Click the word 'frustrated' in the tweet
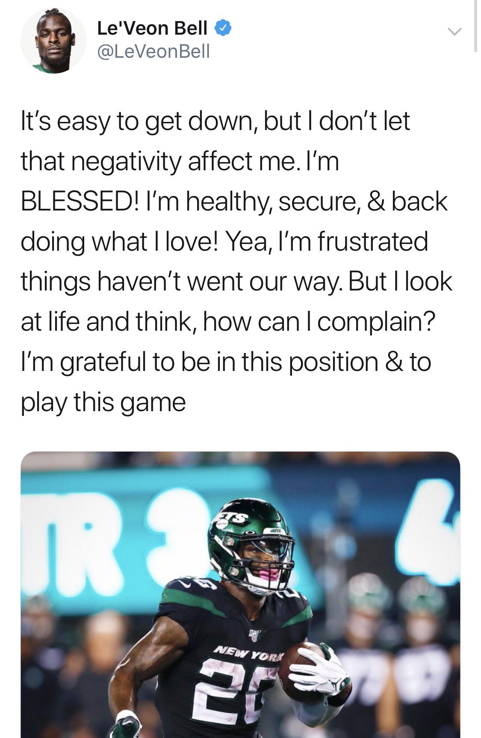Screen dimensions: 481x738 [x=372, y=241]
